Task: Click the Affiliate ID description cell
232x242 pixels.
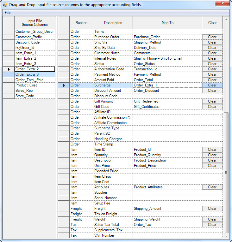Action: point(113,112)
